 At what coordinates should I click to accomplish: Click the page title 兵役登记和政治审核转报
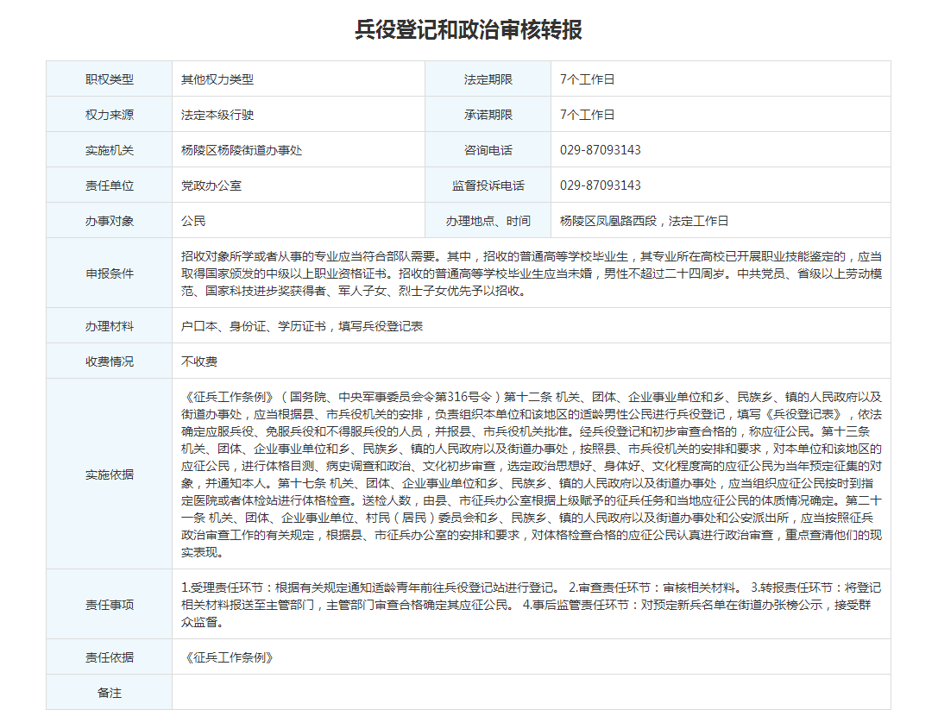point(469,30)
